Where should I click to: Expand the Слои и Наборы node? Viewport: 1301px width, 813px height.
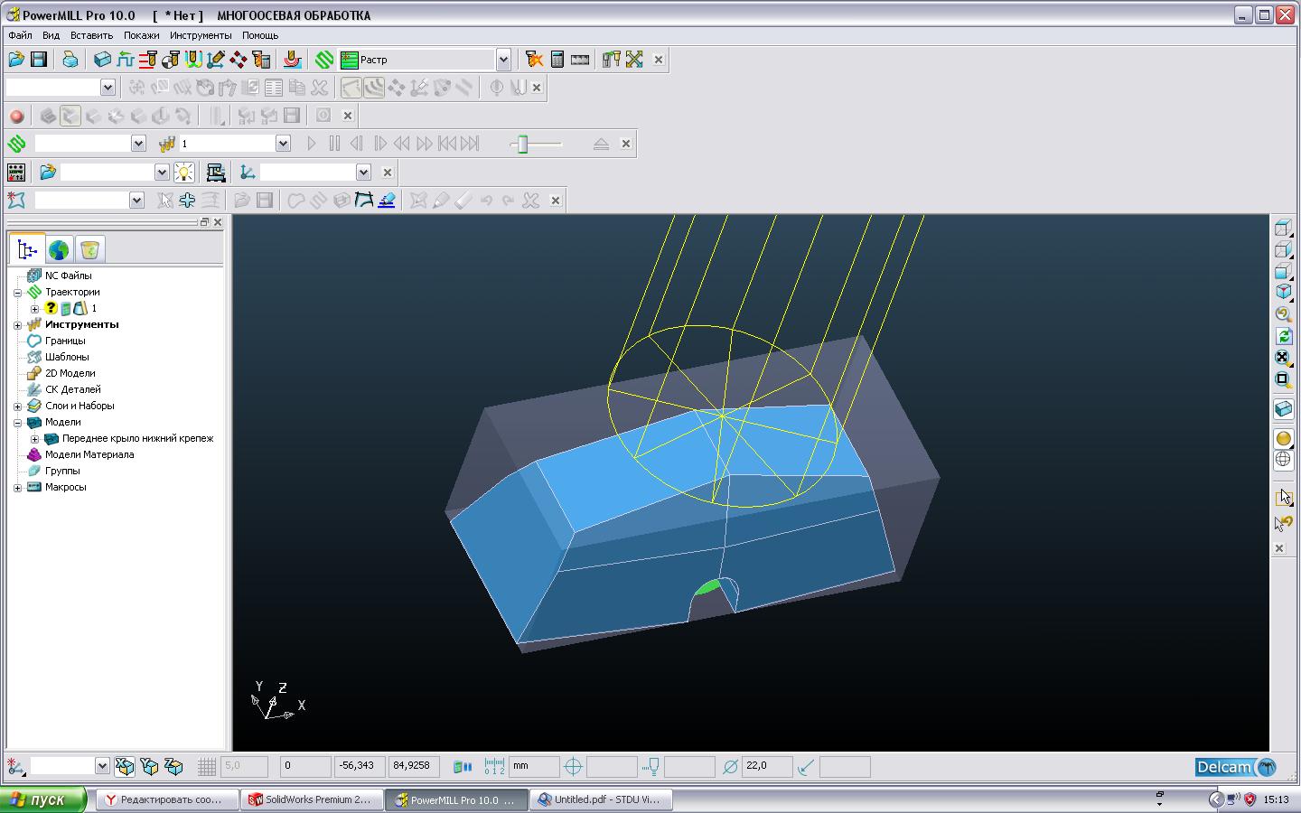[17, 406]
